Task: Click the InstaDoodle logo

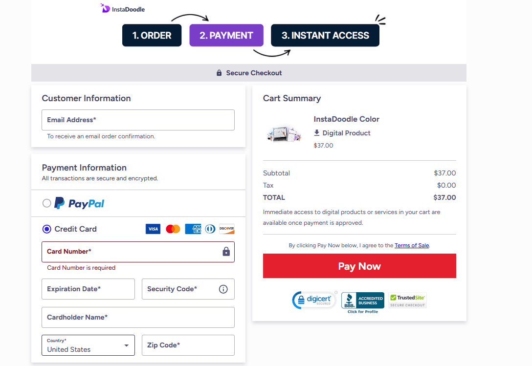Action: 122,8
